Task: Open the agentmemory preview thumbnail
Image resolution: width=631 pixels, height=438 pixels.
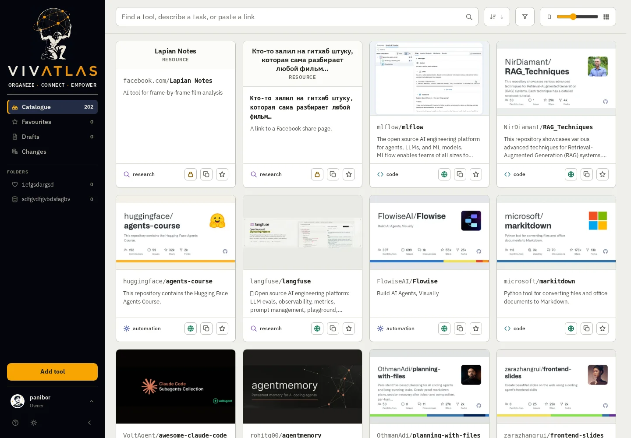Action: [x=303, y=386]
